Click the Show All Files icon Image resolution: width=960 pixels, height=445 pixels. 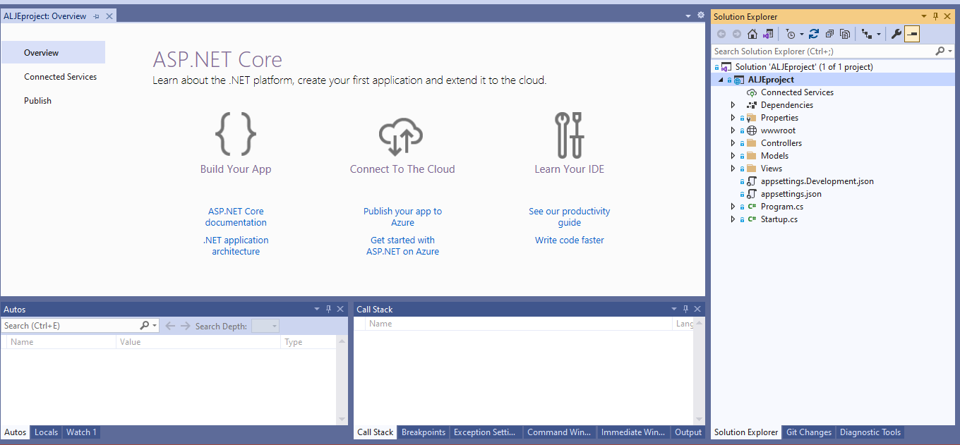point(845,34)
